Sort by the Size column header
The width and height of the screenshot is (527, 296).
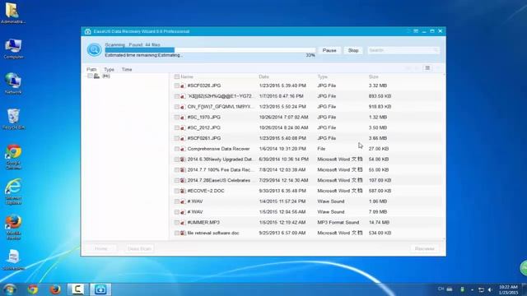point(373,76)
